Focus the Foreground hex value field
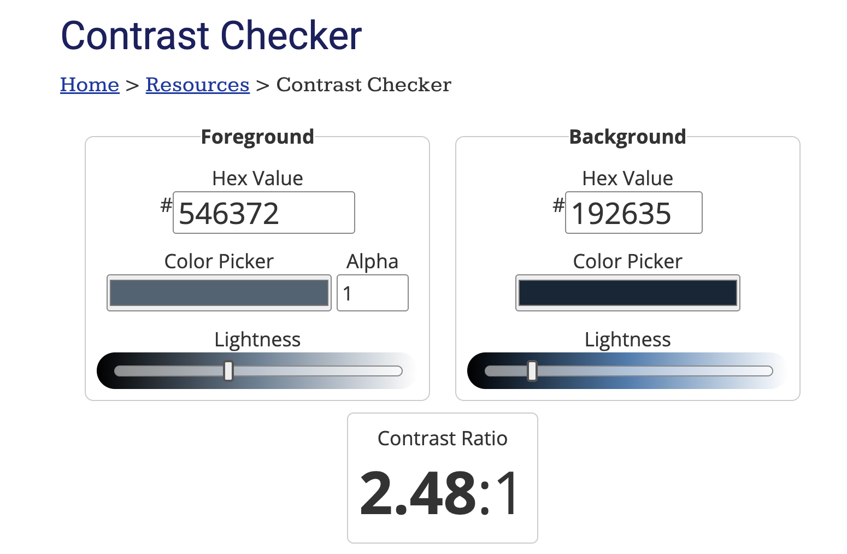 point(263,213)
